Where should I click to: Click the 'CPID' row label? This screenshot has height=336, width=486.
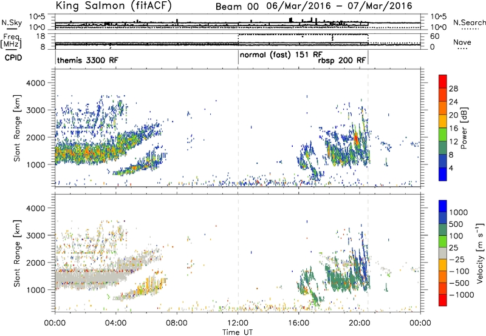tap(13, 58)
